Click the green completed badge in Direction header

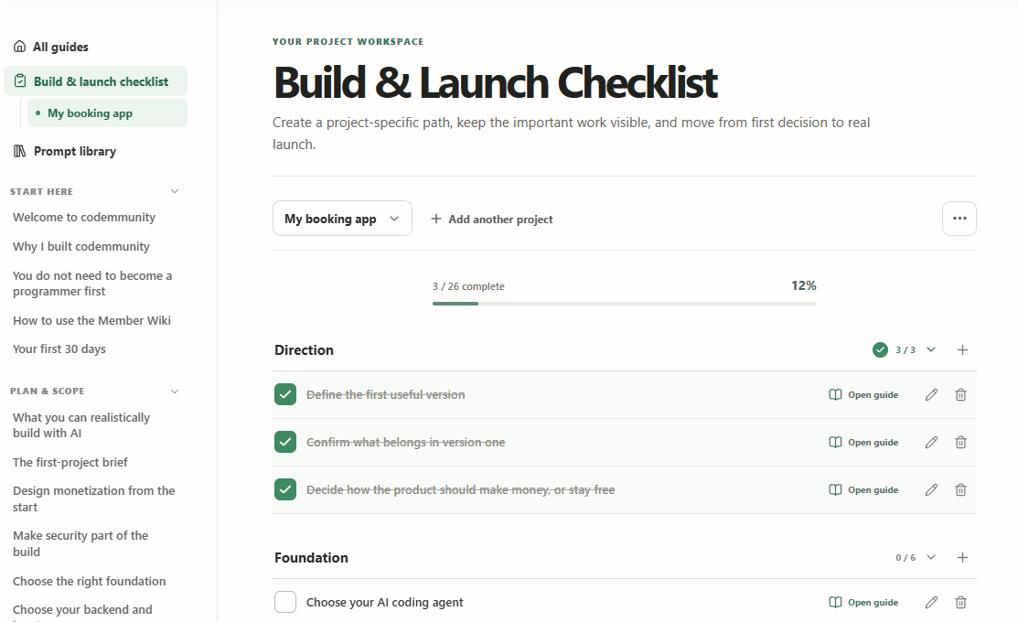(880, 350)
